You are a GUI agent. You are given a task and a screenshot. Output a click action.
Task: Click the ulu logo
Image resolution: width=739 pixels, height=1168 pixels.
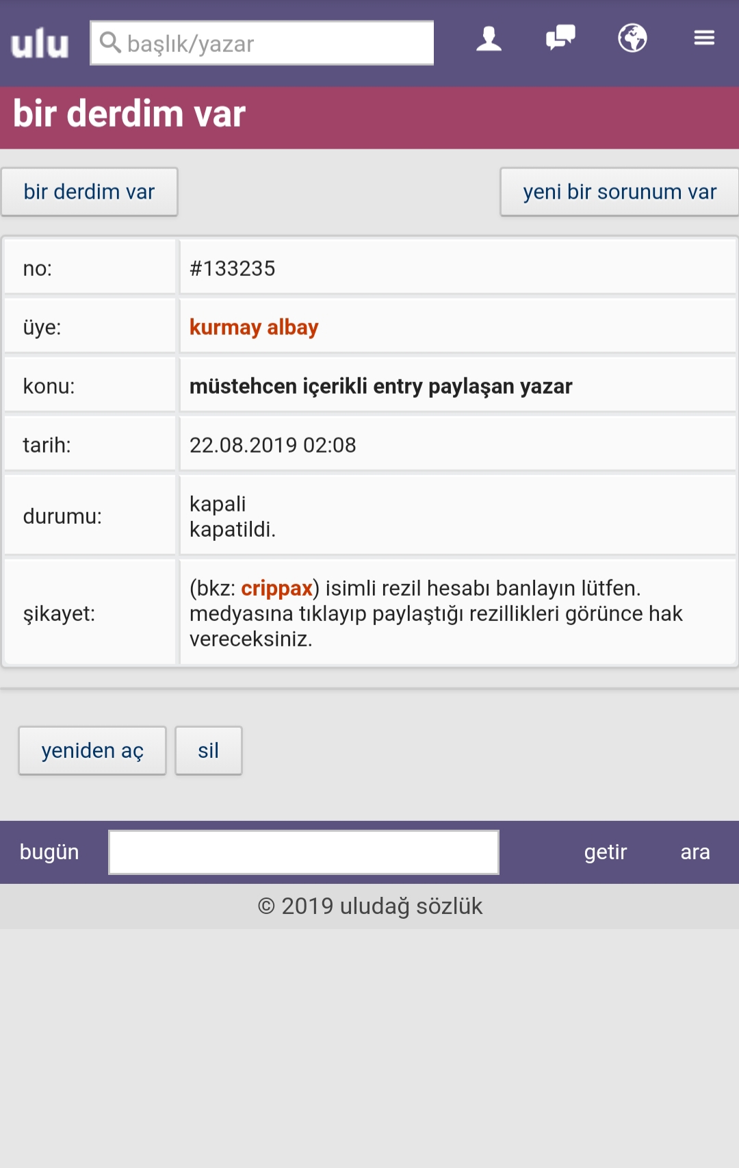40,44
